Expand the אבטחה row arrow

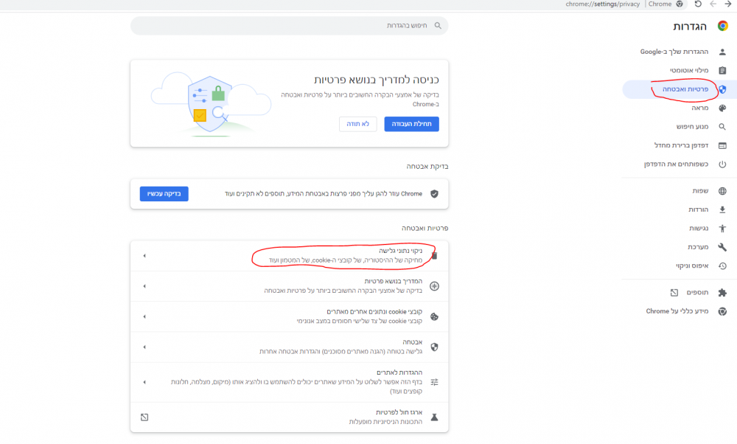point(144,347)
